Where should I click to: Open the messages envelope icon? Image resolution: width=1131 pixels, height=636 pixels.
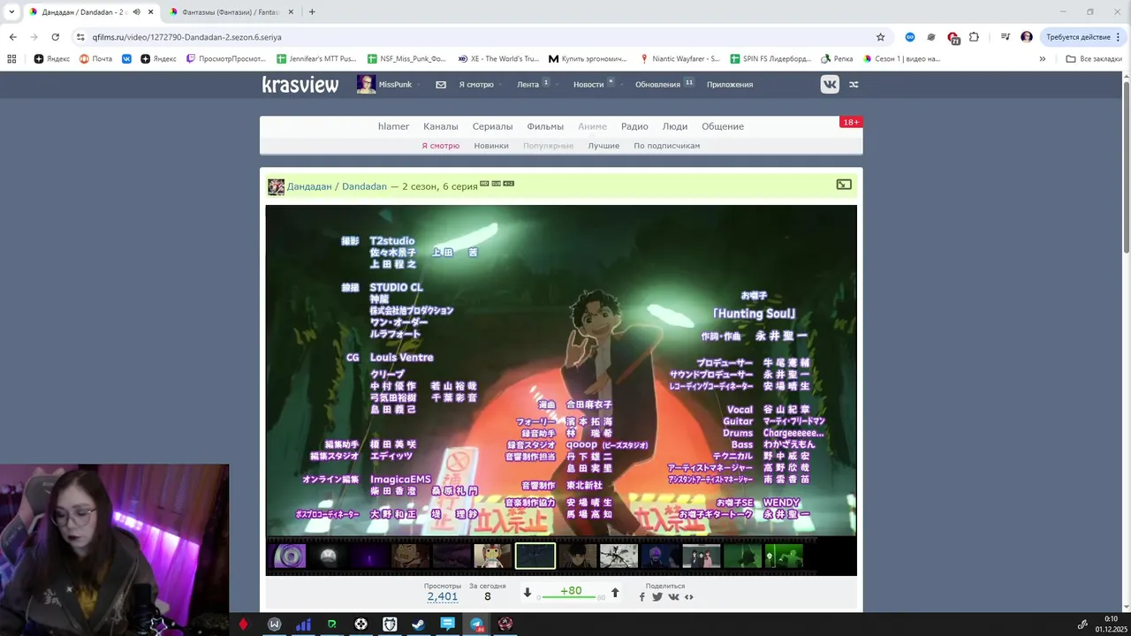(441, 85)
